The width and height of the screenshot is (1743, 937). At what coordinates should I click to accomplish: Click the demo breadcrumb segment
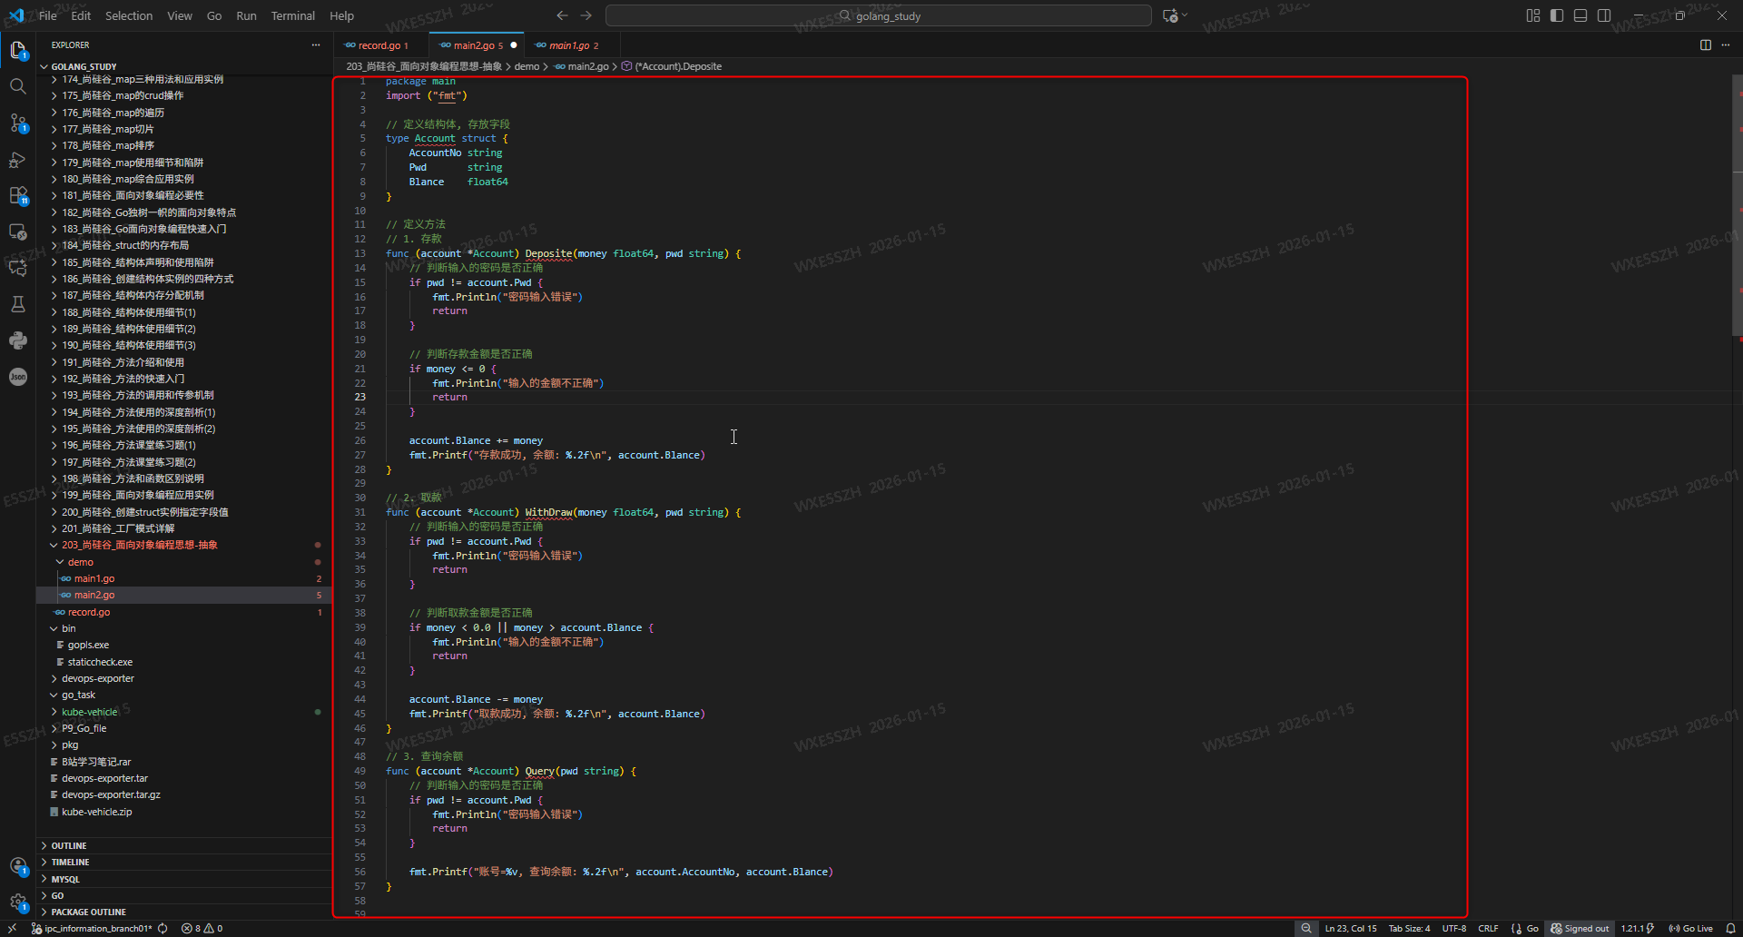point(527,66)
